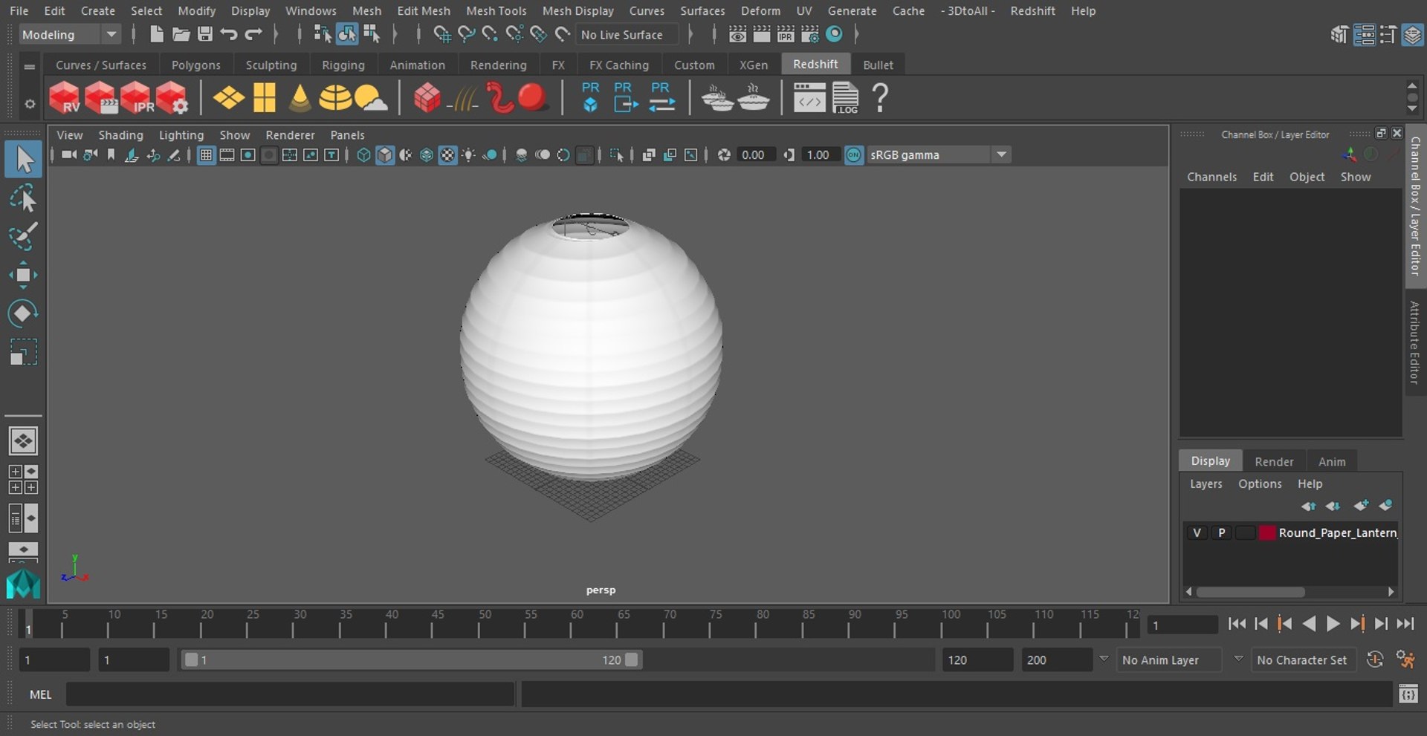Viewport: 1427px width, 736px height.
Task: Click the Open Scene folder icon
Action: pos(181,34)
